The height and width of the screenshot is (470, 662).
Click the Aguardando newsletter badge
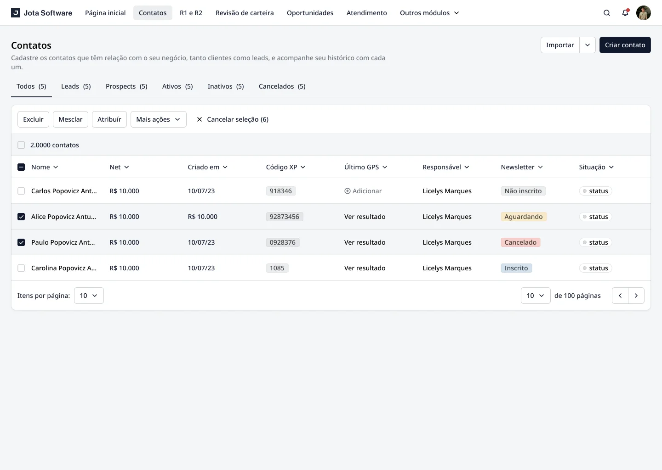pyautogui.click(x=523, y=217)
